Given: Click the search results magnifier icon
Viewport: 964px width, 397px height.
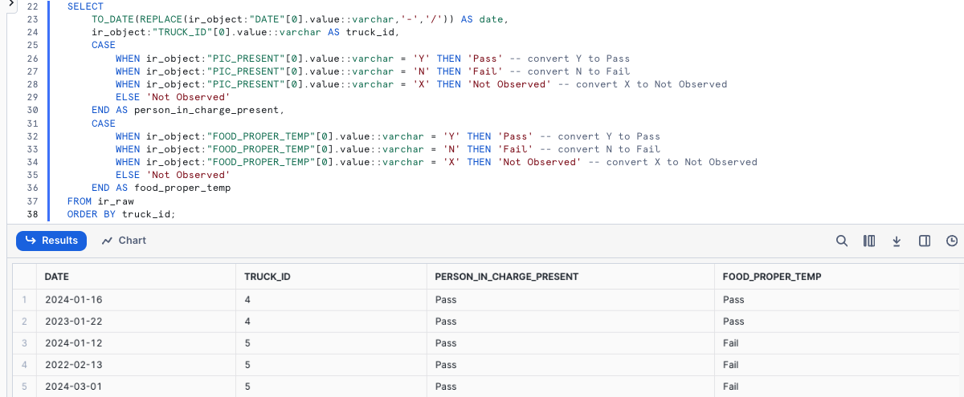Looking at the screenshot, I should click(x=842, y=241).
